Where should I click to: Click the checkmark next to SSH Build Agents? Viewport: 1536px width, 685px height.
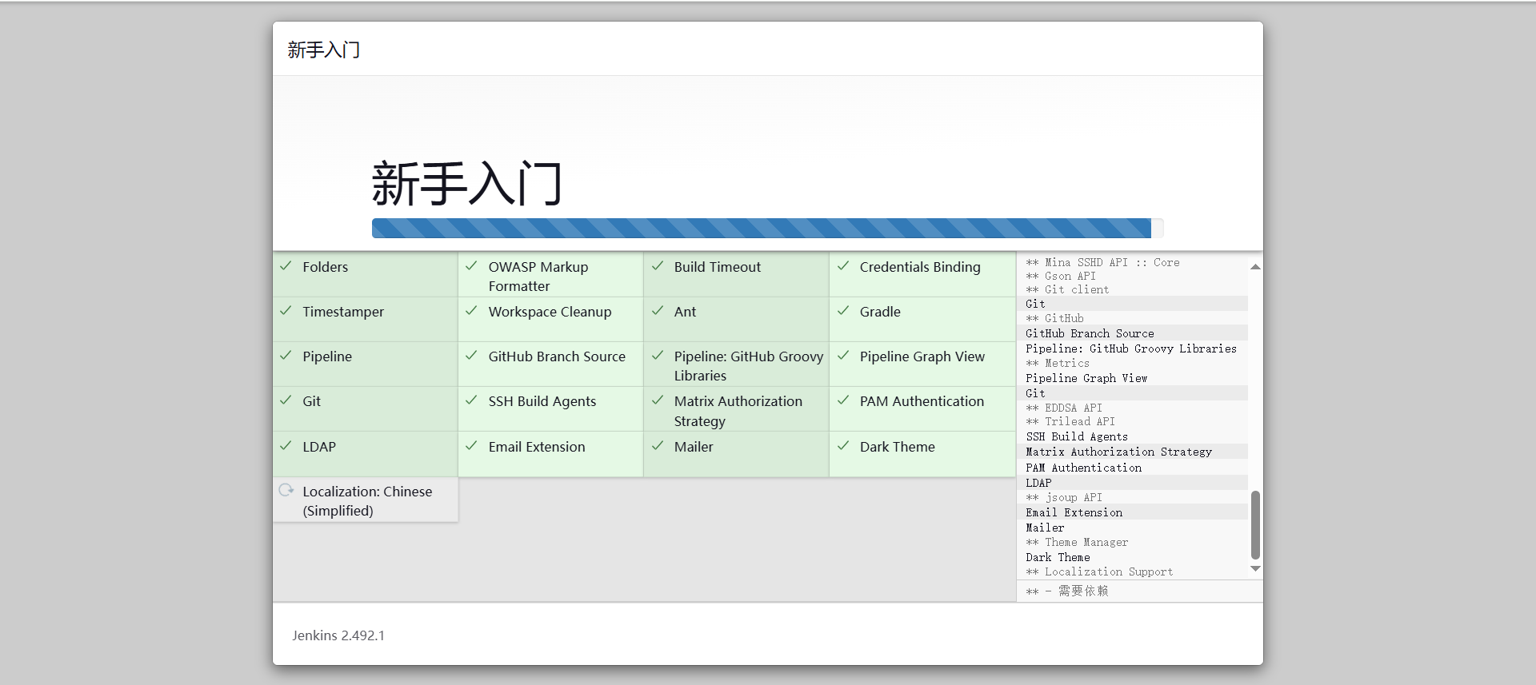[471, 400]
